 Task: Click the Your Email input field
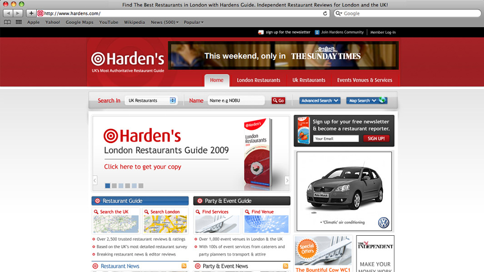(x=336, y=139)
